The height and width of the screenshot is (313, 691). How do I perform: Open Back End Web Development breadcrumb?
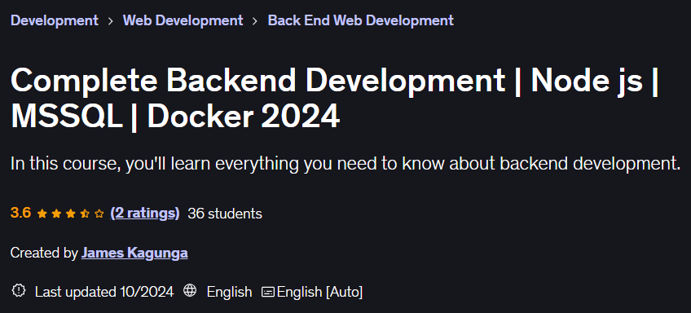pos(360,20)
